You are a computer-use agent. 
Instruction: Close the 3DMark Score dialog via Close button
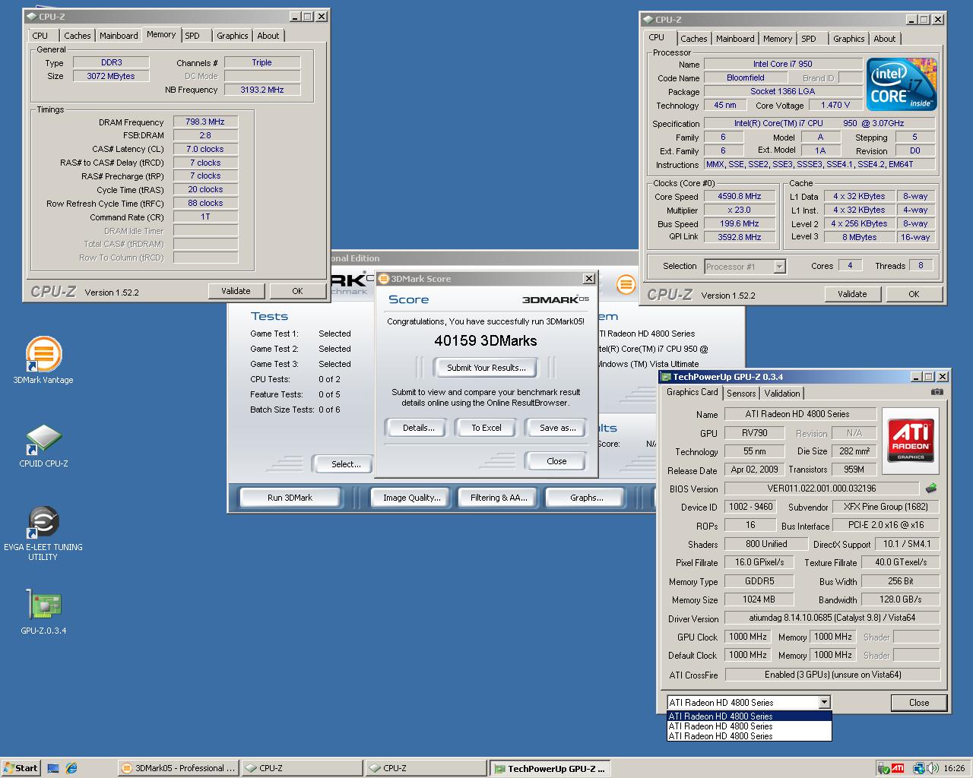556,461
